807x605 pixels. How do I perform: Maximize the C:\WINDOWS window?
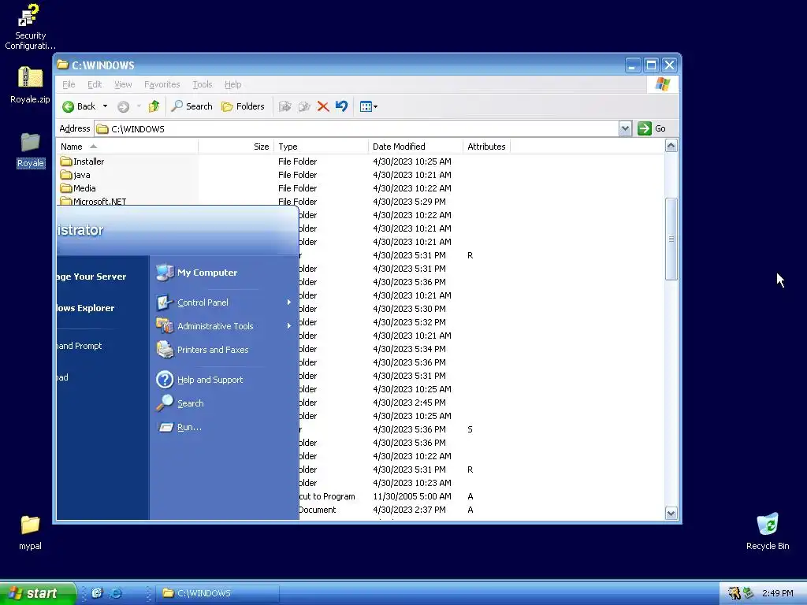tap(651, 65)
